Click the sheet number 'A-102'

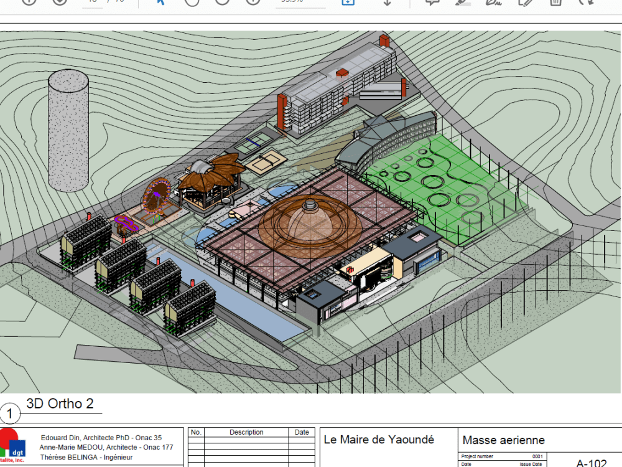coord(591,463)
